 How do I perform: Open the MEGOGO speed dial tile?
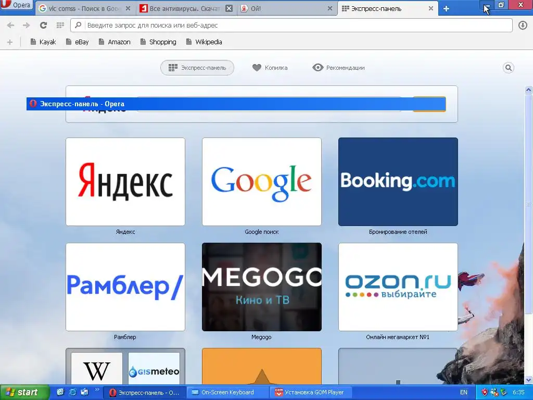click(262, 287)
